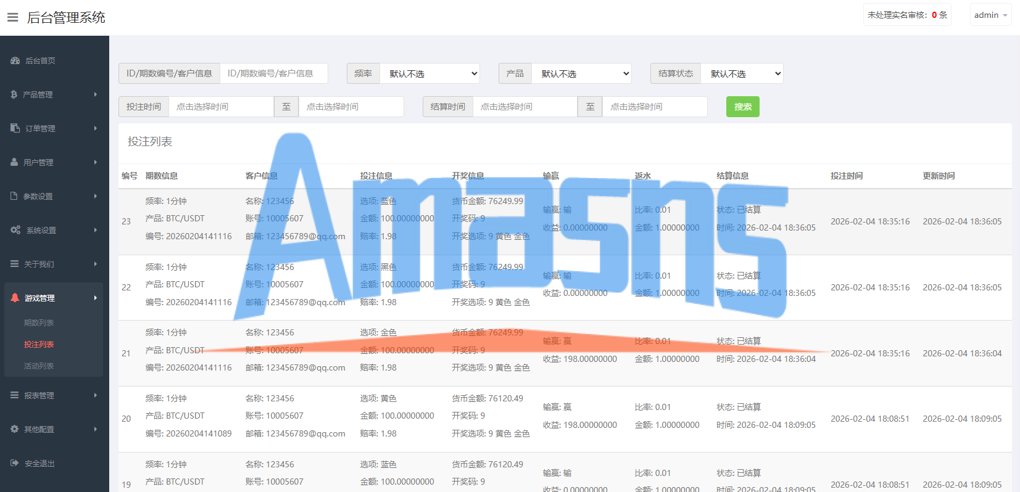Image resolution: width=1020 pixels, height=492 pixels.
Task: Click the sign-out icon for 安全退出
Action: tap(14, 463)
